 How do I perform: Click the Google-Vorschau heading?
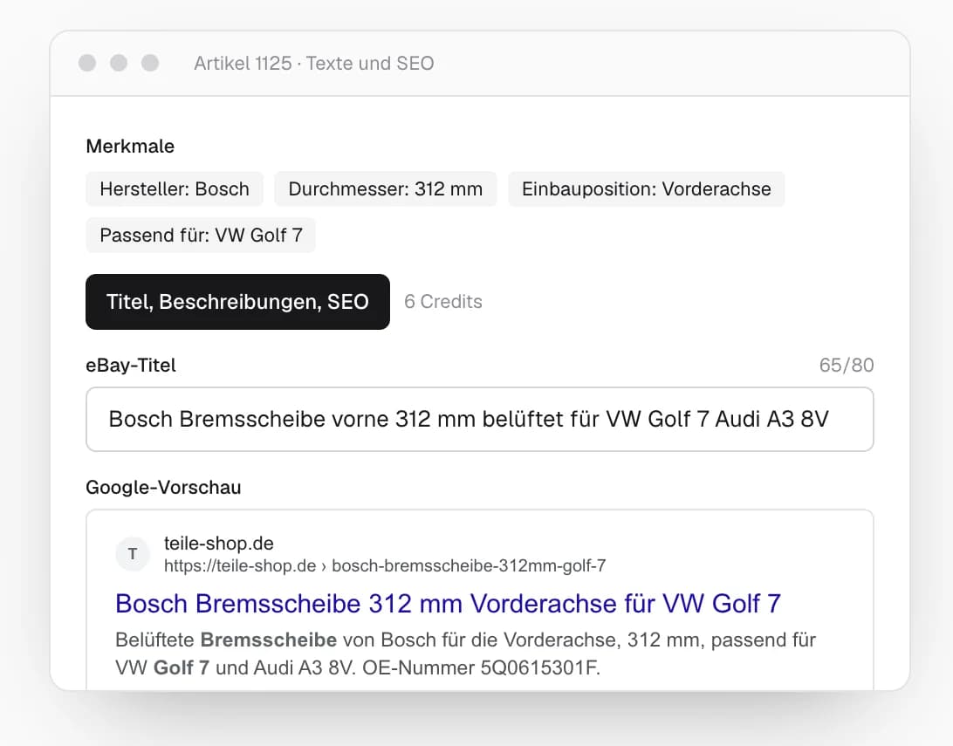click(x=163, y=487)
